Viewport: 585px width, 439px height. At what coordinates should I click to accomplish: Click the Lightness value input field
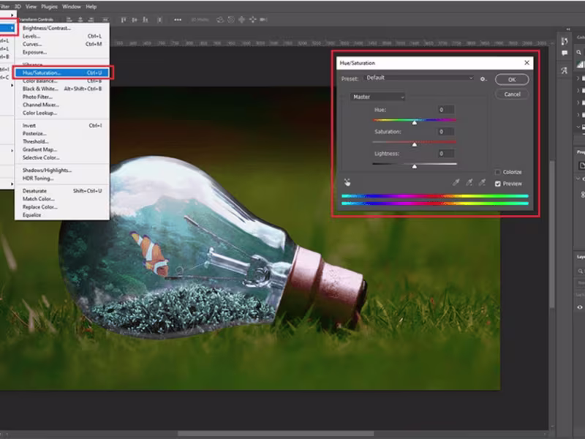(446, 154)
